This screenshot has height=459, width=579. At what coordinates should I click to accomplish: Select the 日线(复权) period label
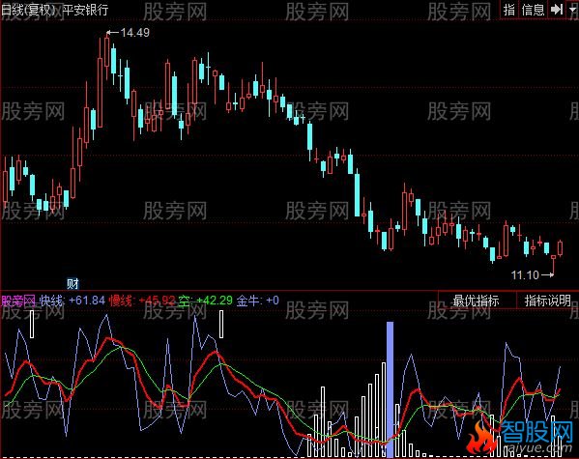coord(29,10)
